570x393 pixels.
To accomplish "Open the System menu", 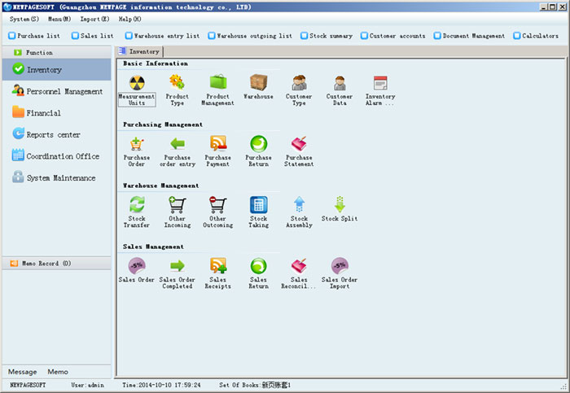I will point(24,19).
